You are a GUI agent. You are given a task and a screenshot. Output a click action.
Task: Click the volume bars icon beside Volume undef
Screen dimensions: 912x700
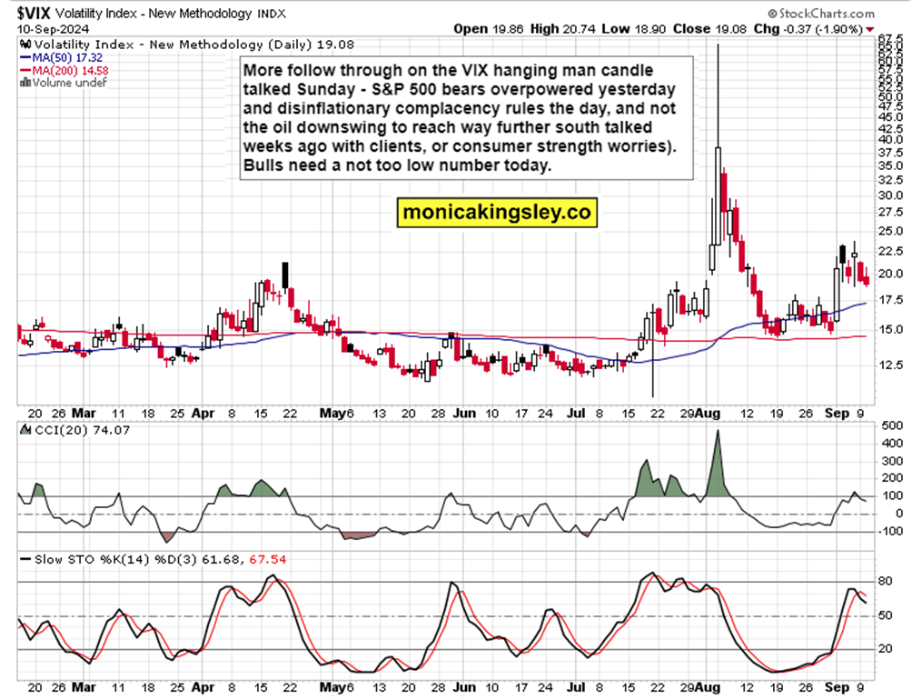click(25, 82)
